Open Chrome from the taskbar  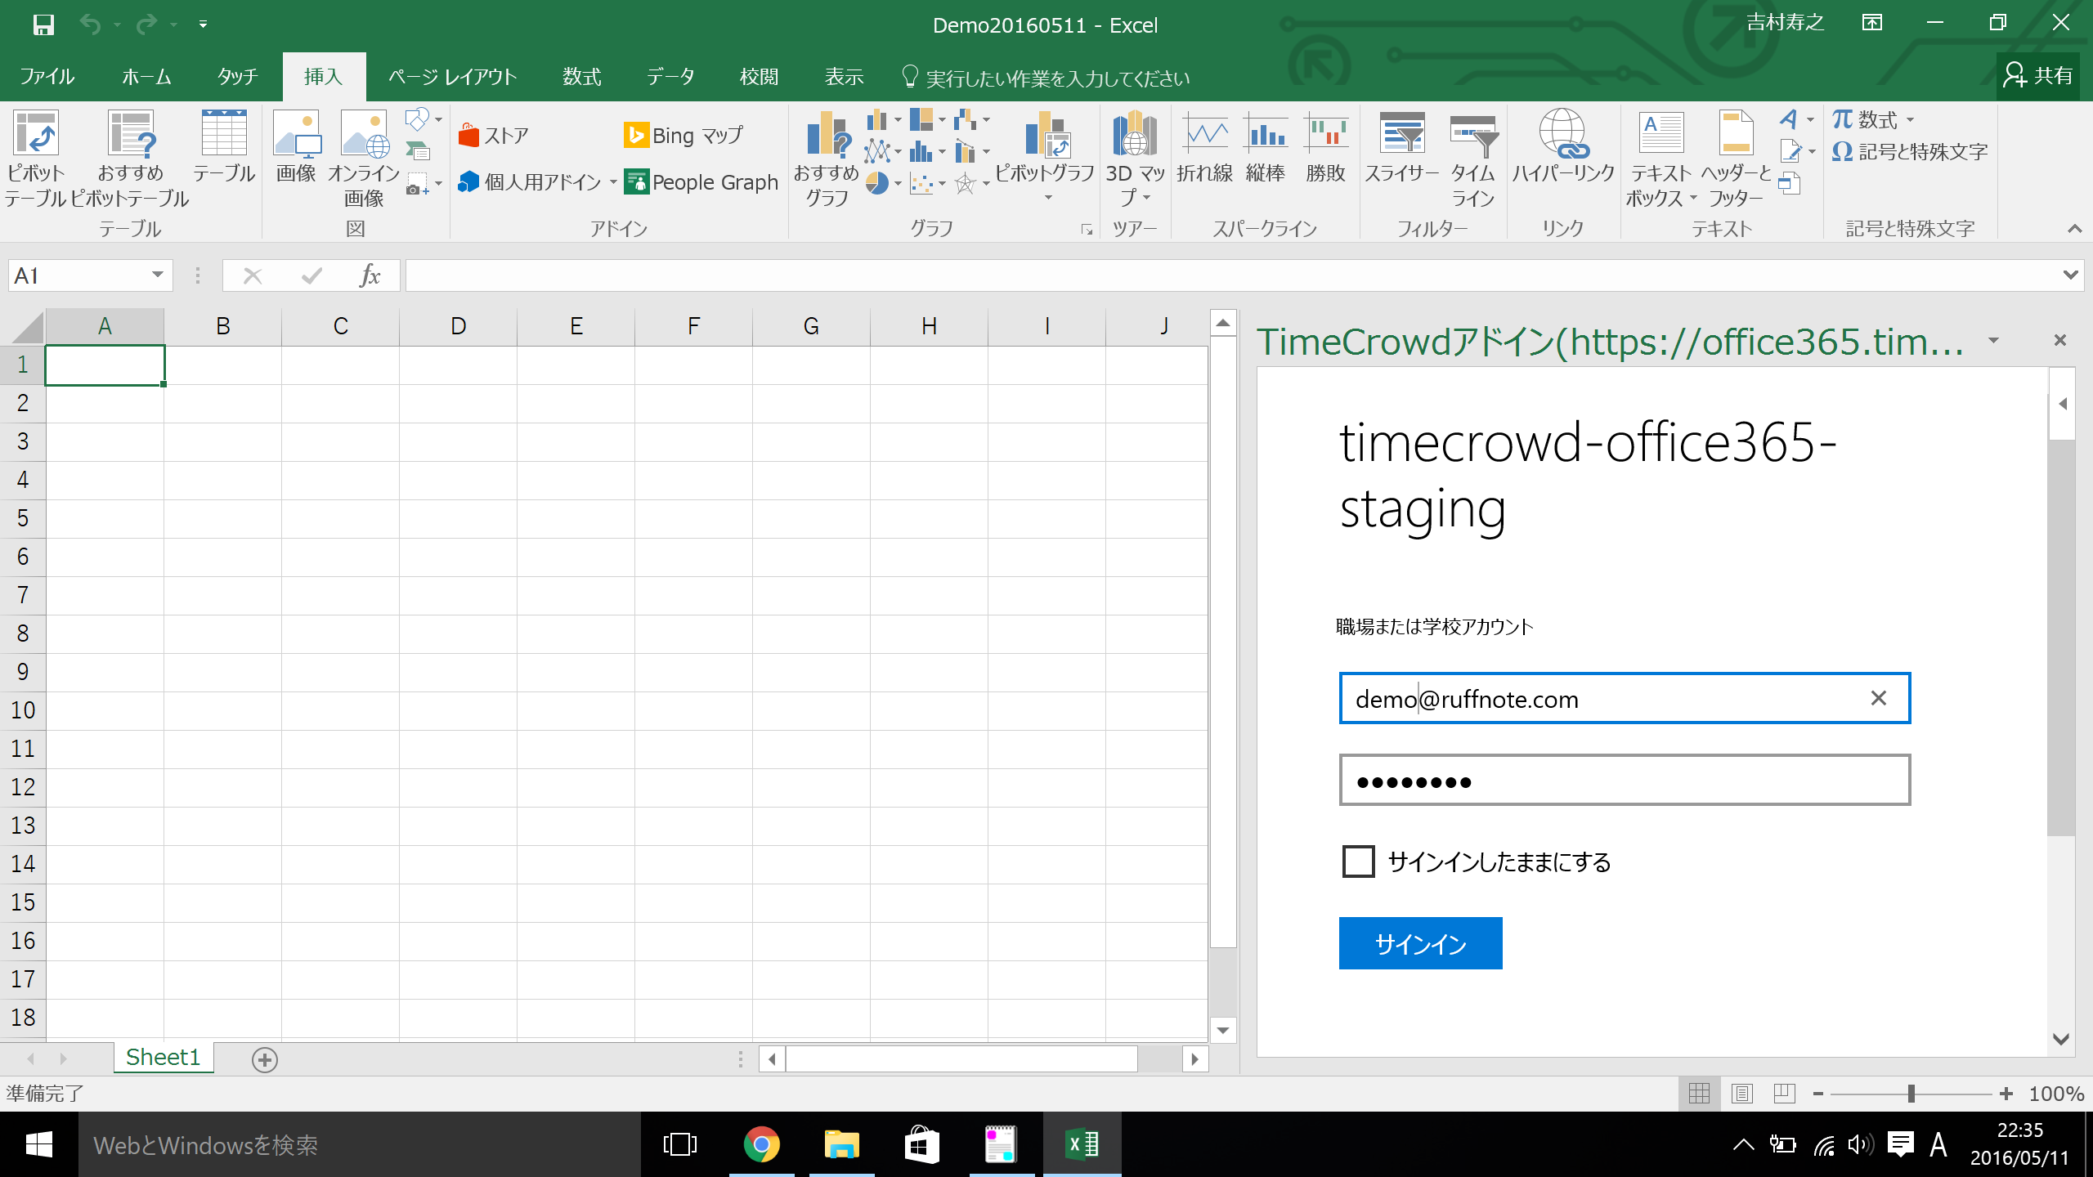[x=761, y=1144]
